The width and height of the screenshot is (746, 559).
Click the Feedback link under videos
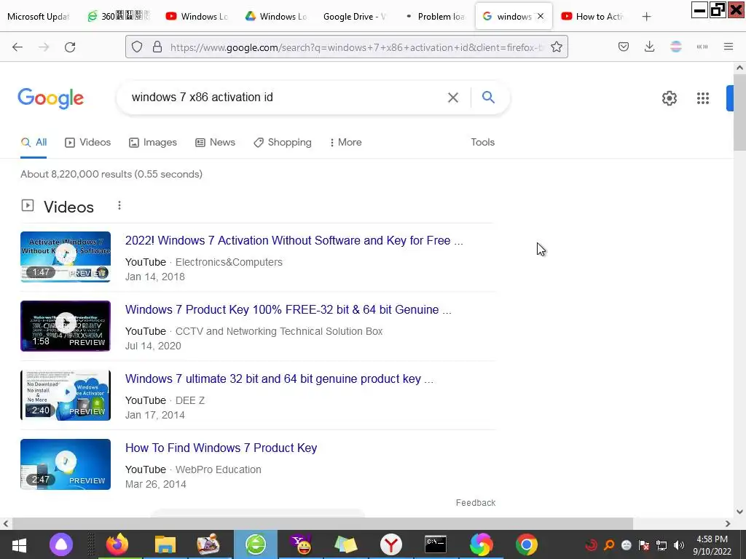(475, 502)
